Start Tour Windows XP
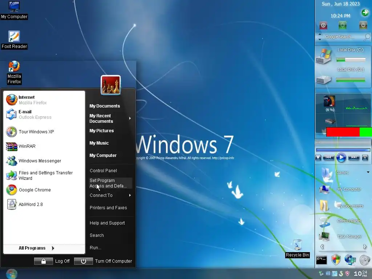This screenshot has height=279, width=372. [x=44, y=132]
